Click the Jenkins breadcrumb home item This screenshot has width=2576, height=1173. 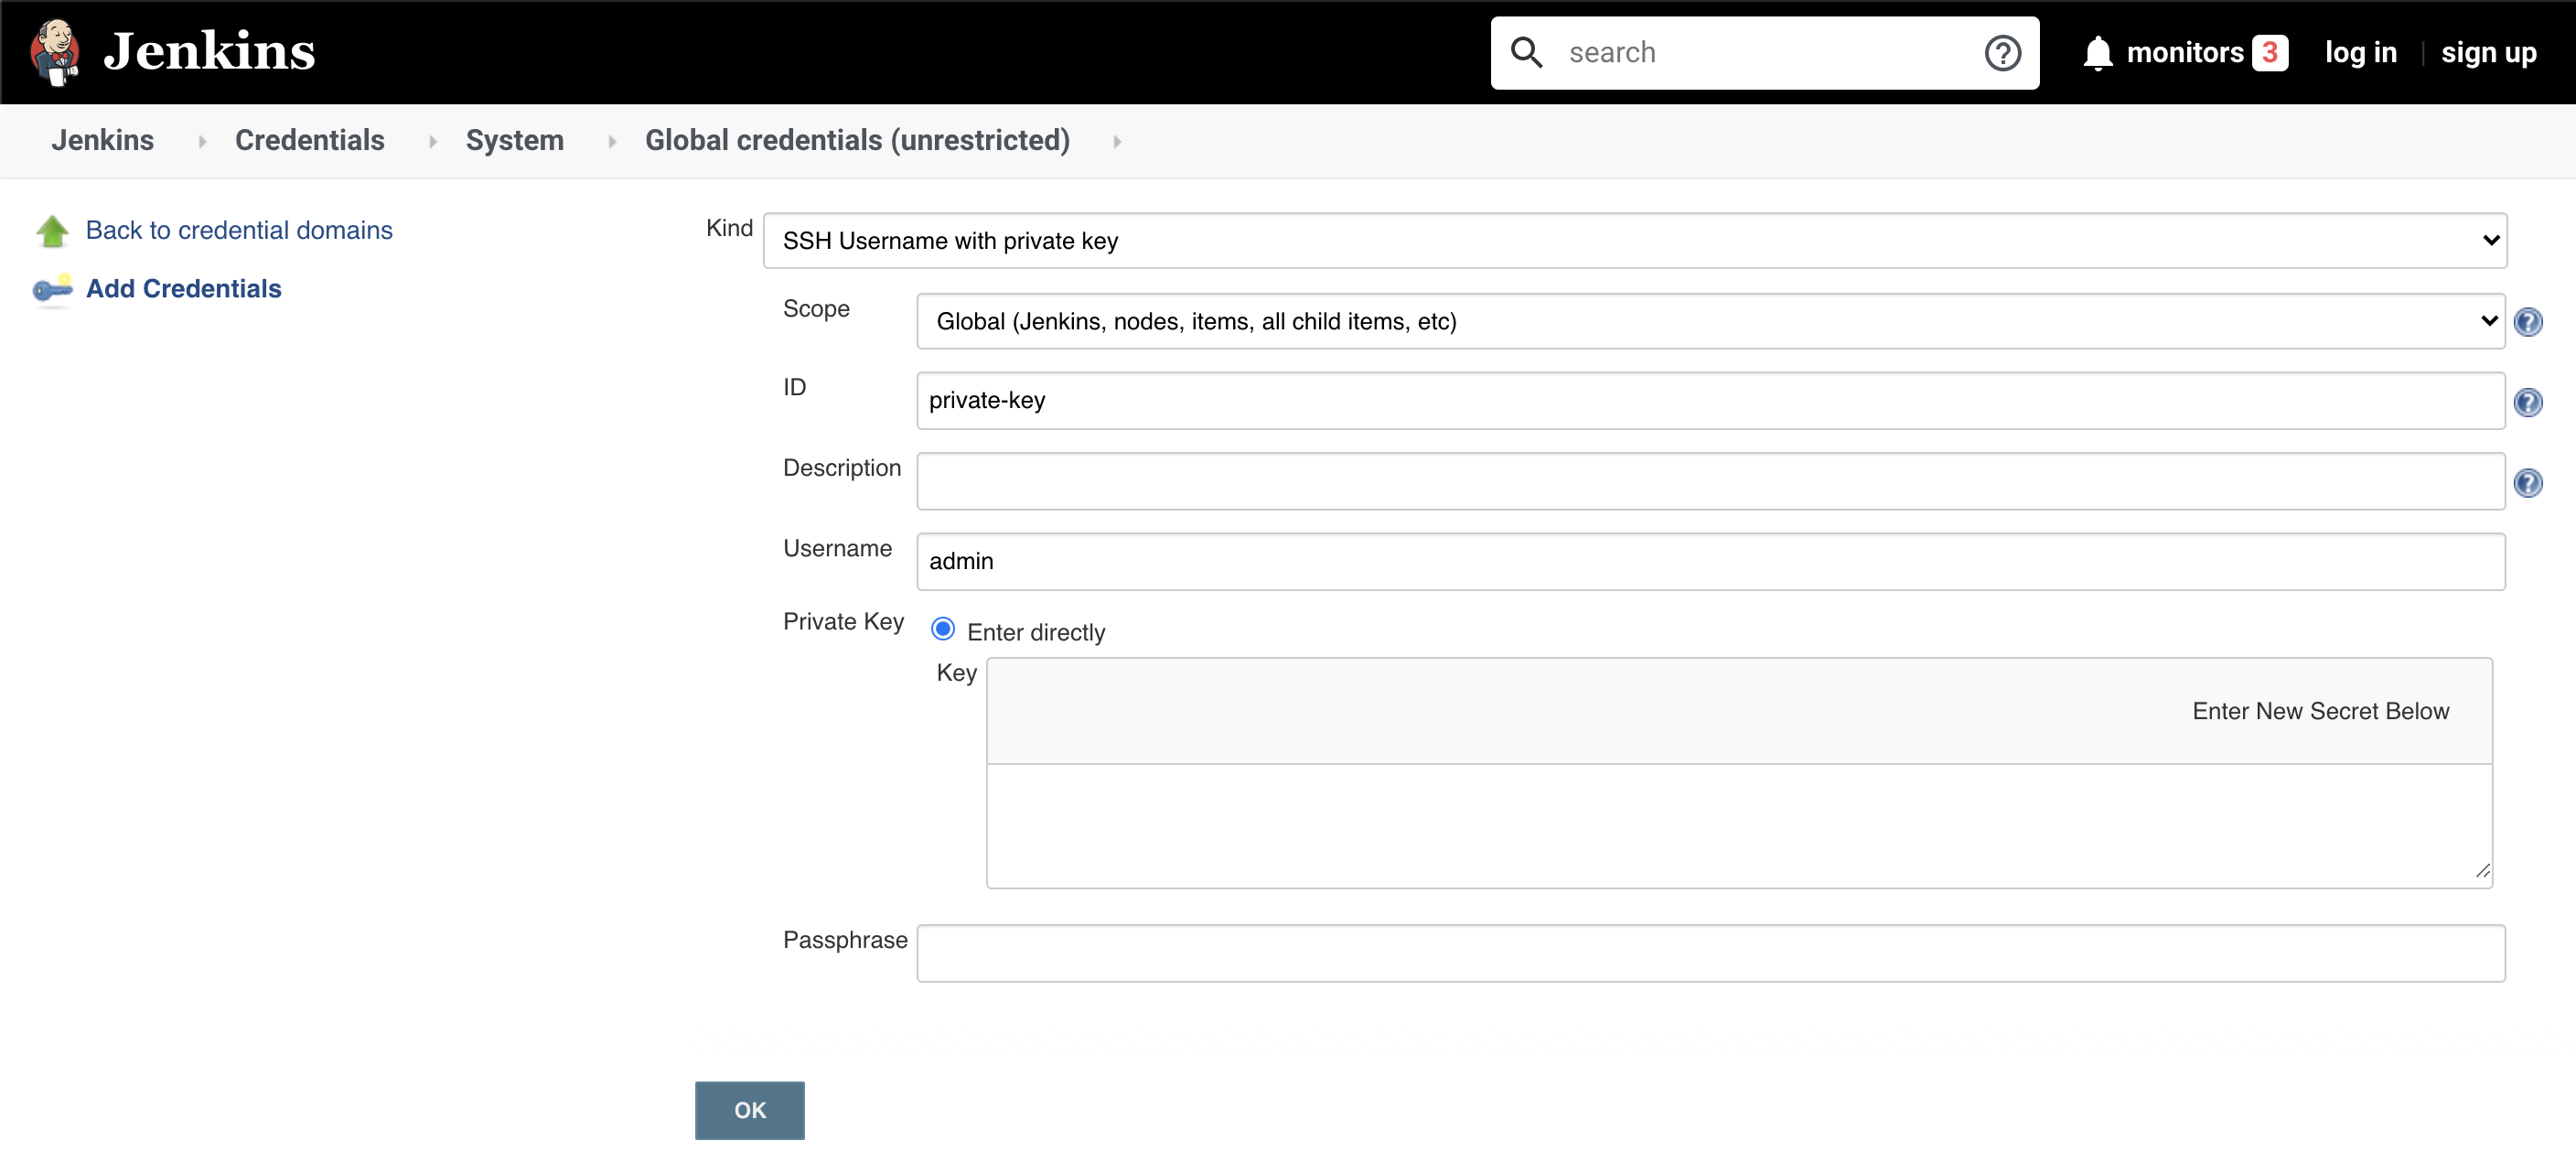tap(103, 140)
